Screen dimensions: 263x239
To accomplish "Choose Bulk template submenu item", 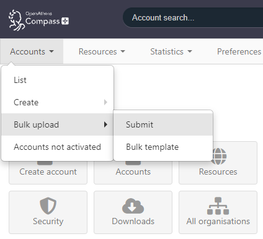I will (163, 147).
